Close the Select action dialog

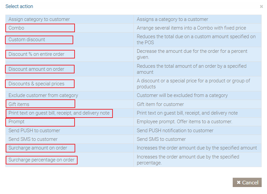point(261,7)
